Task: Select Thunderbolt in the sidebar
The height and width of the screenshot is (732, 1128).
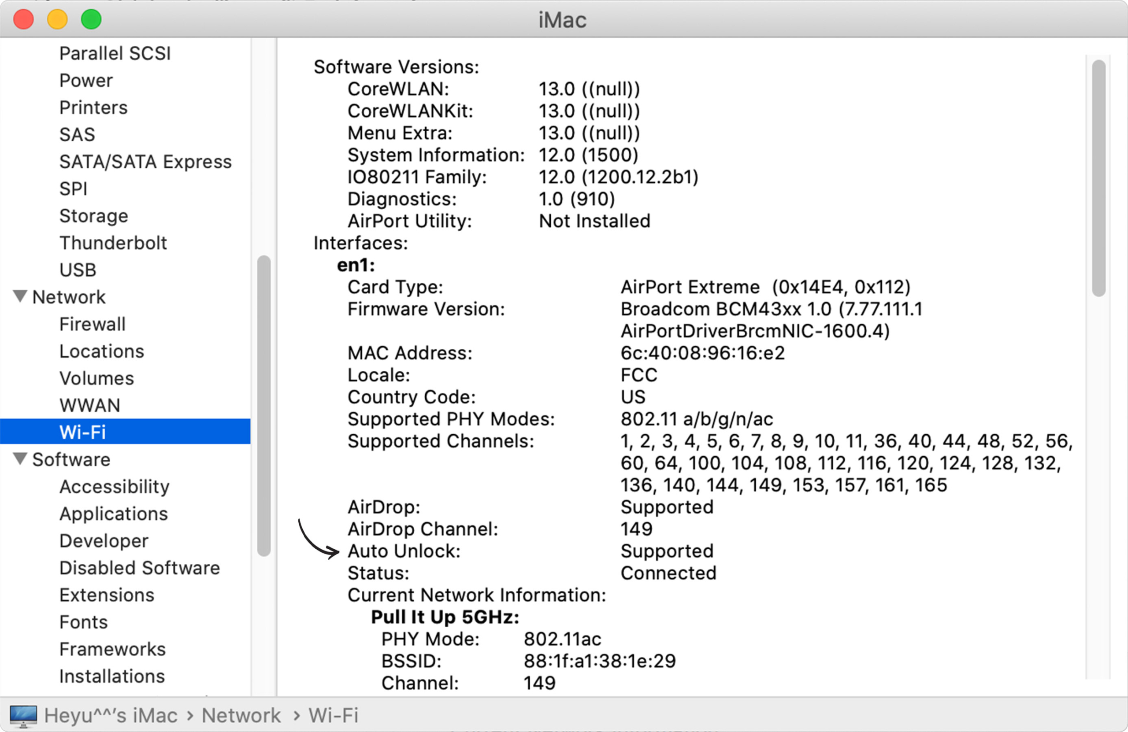Action: tap(113, 243)
